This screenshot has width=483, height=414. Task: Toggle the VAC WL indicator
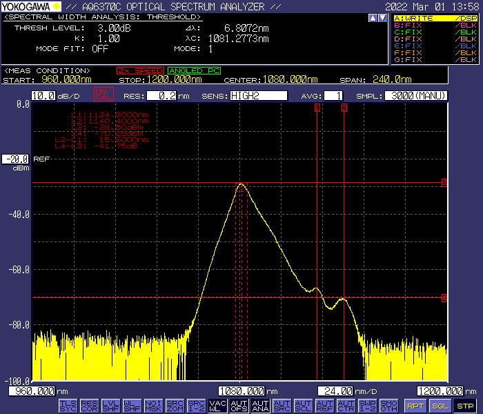[218, 406]
